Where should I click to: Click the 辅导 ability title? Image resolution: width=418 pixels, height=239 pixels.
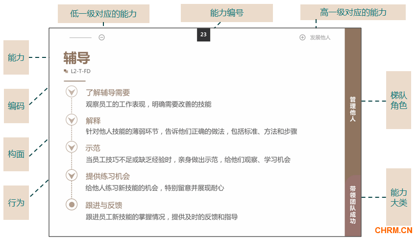76,58
